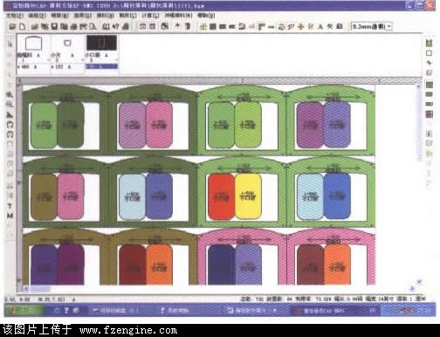Viewport: 440px width, 337px height.
Task: Open the first menu labeled (F)
Action: (15, 15)
